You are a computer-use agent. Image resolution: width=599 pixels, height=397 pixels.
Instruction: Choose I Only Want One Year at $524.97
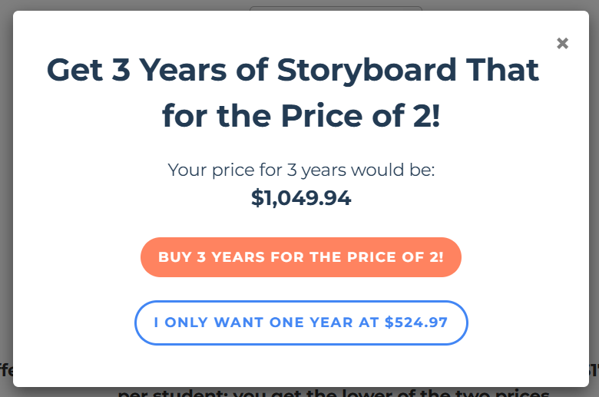pyautogui.click(x=301, y=323)
